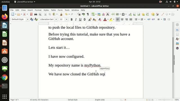Print the document
This screenshot has height=101, width=180.
coord(36,14)
